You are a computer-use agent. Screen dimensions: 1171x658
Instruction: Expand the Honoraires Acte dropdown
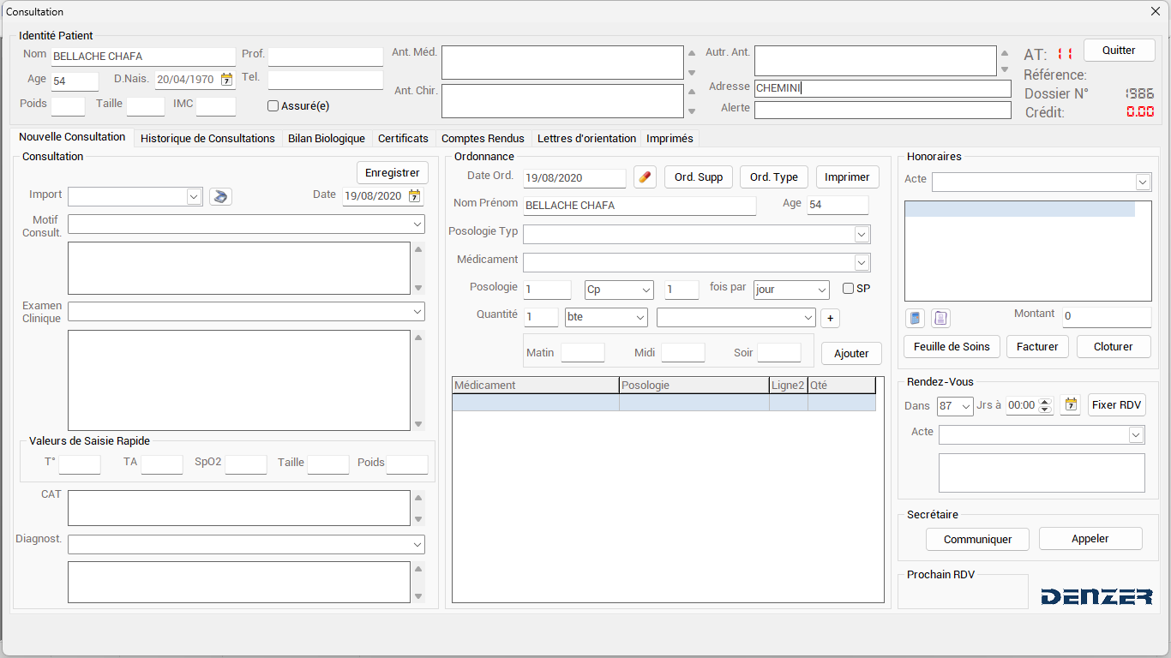[1142, 182]
